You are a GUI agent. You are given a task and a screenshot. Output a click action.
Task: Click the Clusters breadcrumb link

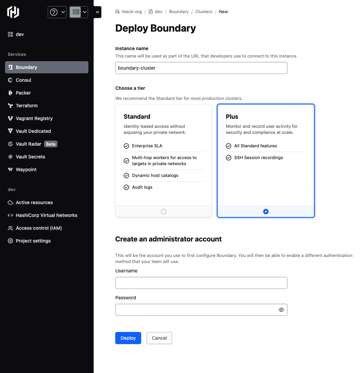point(204,12)
